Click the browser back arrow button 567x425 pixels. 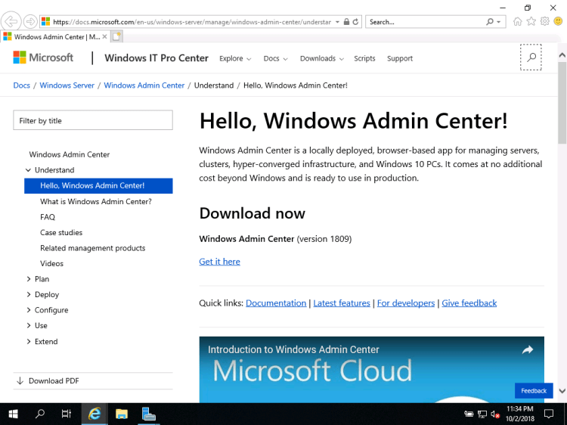coord(12,21)
